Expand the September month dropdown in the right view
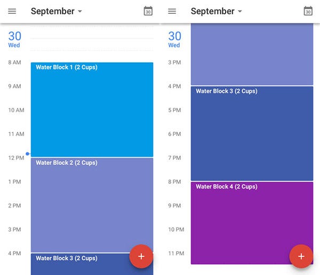The image size is (320, 275). [x=216, y=11]
